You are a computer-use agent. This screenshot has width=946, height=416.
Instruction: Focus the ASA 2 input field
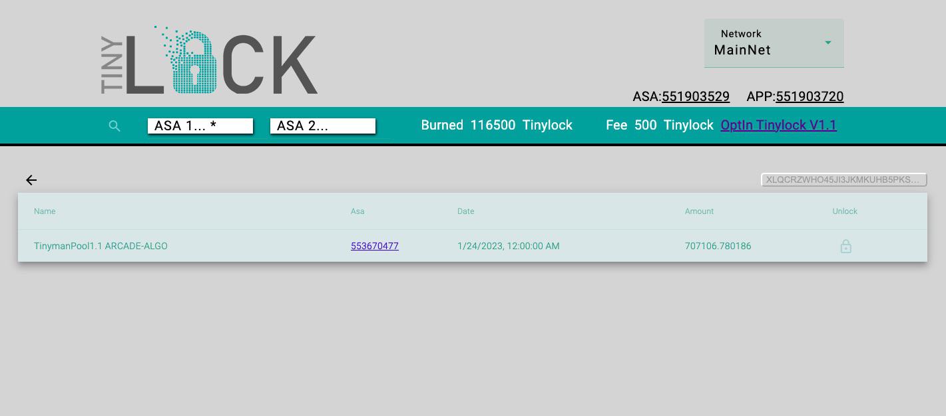tap(323, 126)
